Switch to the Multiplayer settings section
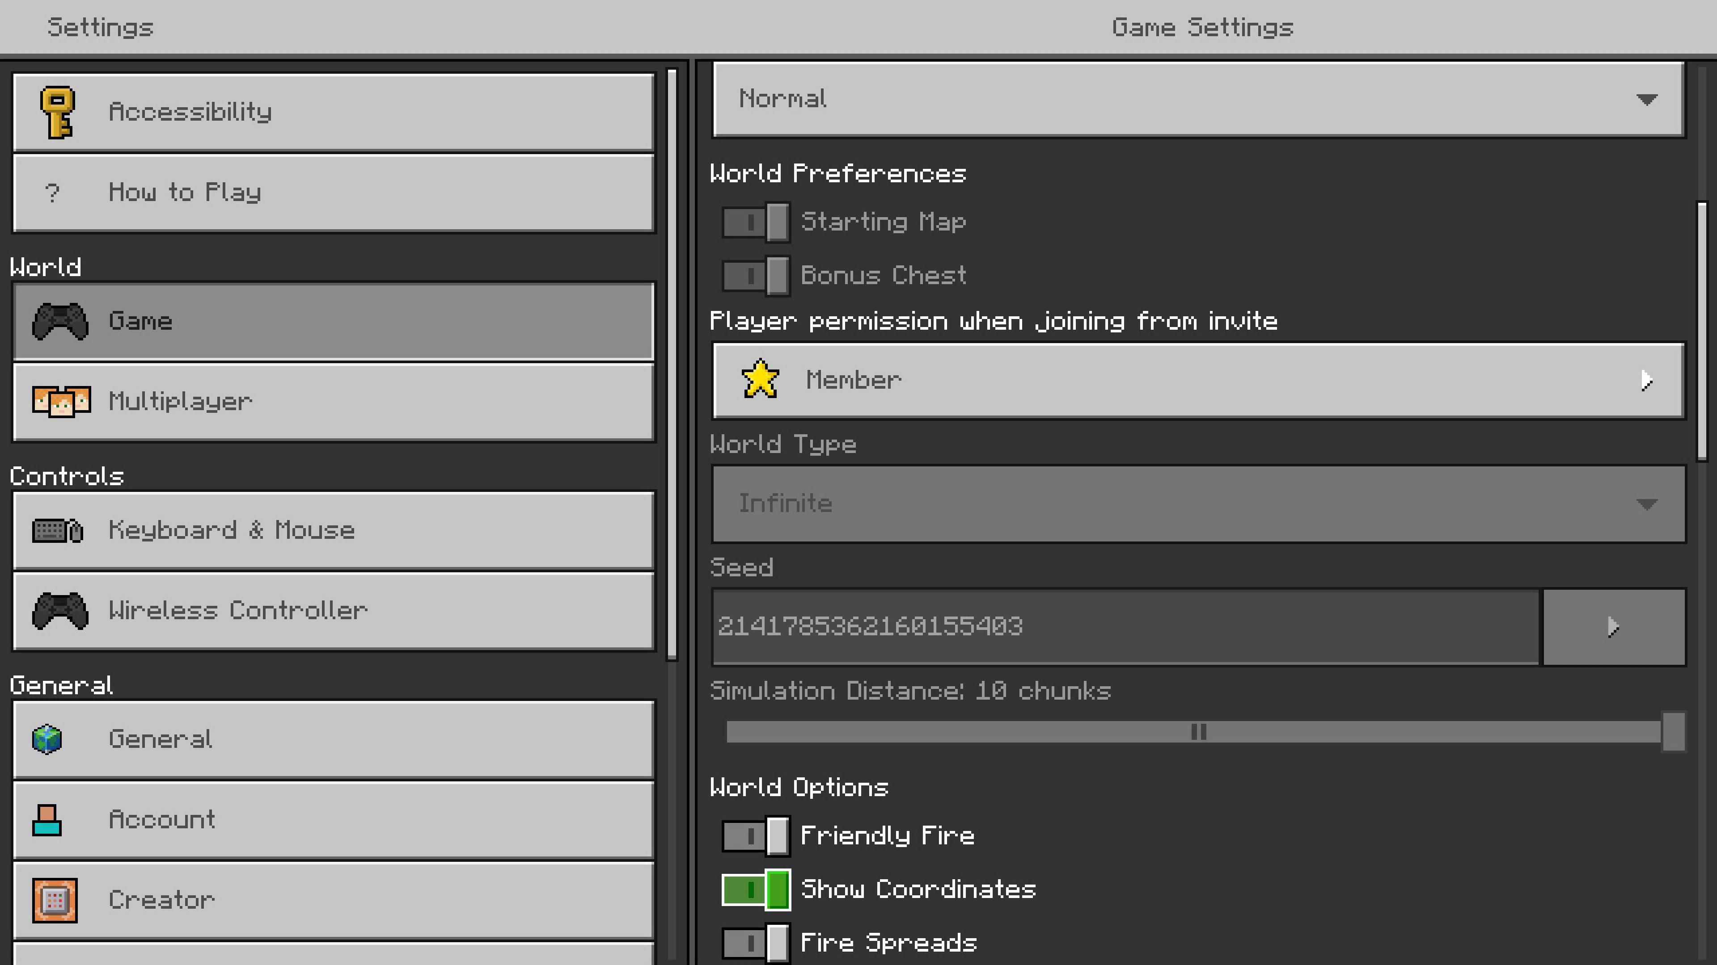This screenshot has height=965, width=1717. pos(333,402)
